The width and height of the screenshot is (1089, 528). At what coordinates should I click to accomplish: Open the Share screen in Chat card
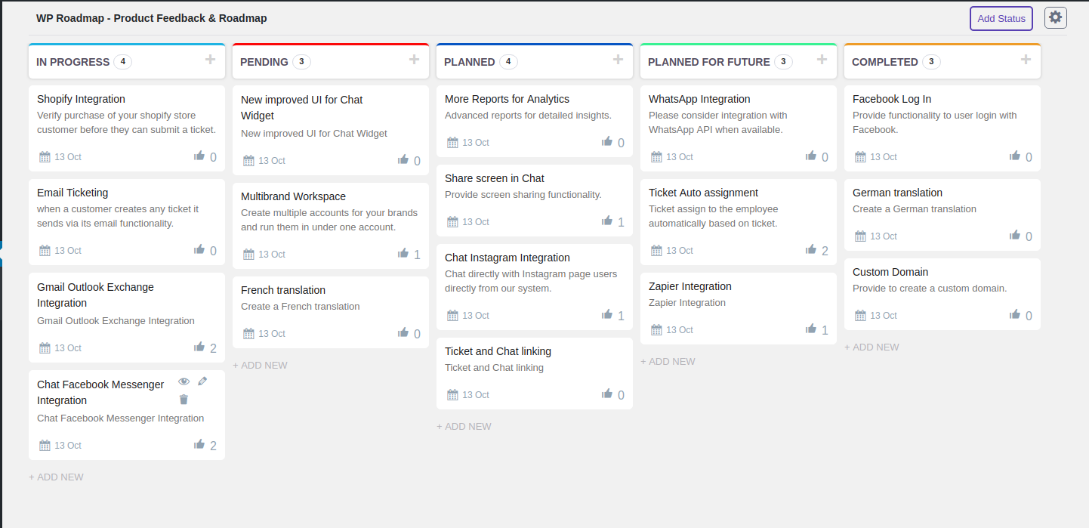(495, 178)
